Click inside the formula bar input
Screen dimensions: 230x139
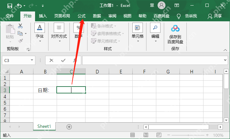pos(153,60)
